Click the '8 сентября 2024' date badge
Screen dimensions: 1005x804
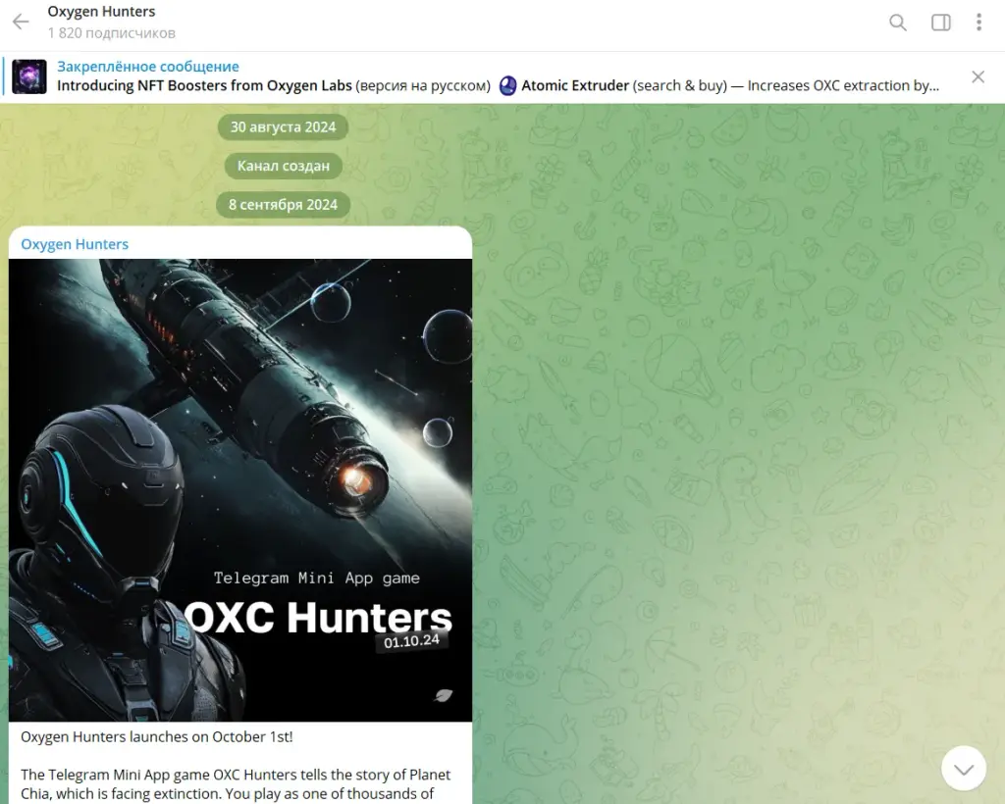[x=283, y=205]
